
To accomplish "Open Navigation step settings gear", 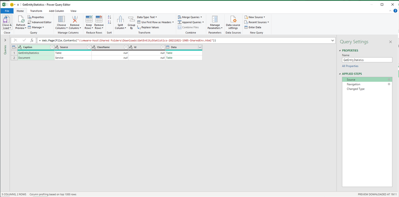I will click(x=389, y=84).
